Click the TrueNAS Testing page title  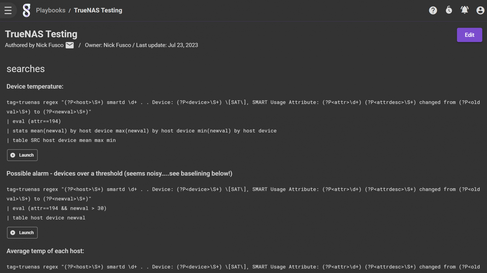coord(41,34)
